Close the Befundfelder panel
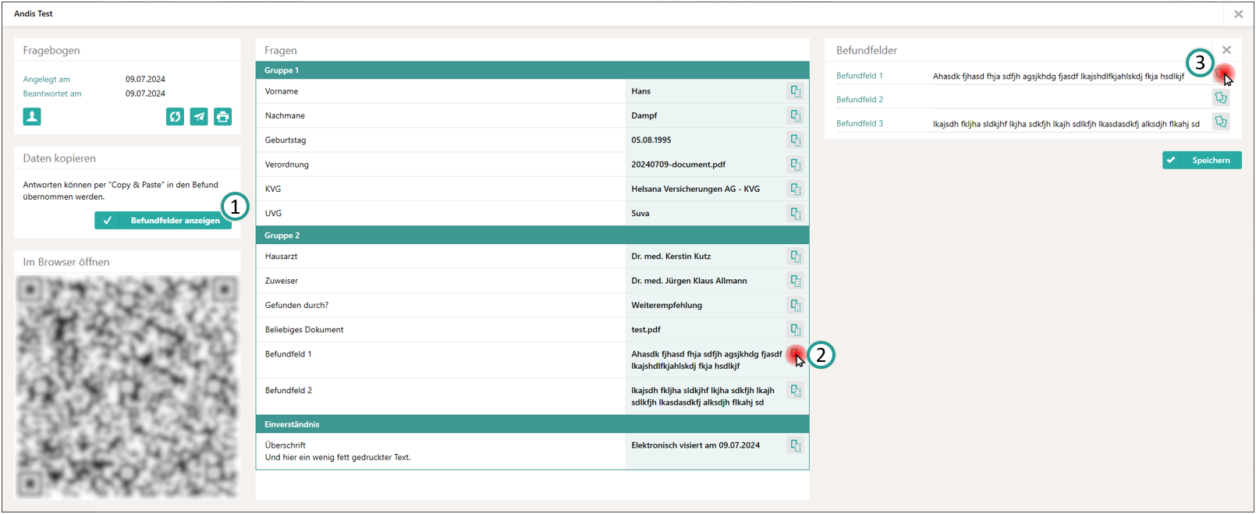 (x=1226, y=50)
